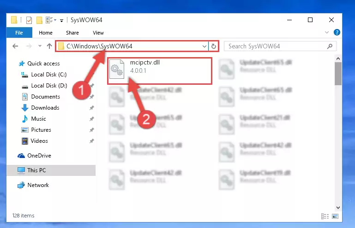Viewport: 355px width, 228px height.
Task: Click the address bar path C:\Windows\SysWOW64
Action: coord(99,46)
